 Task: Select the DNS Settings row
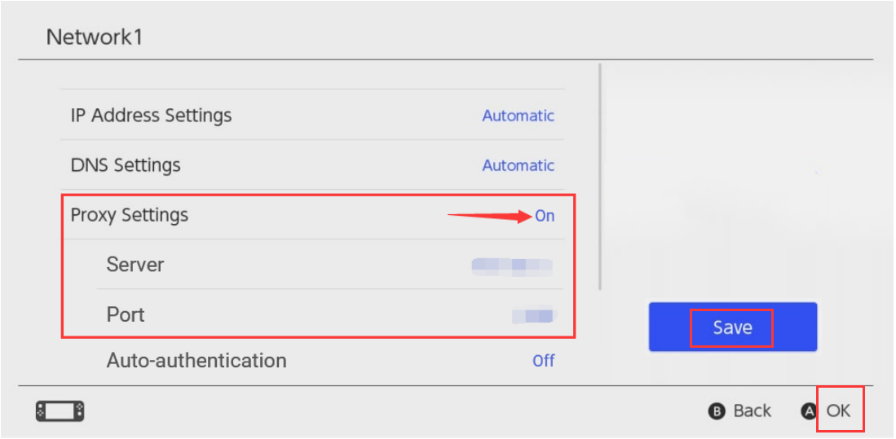click(x=312, y=165)
